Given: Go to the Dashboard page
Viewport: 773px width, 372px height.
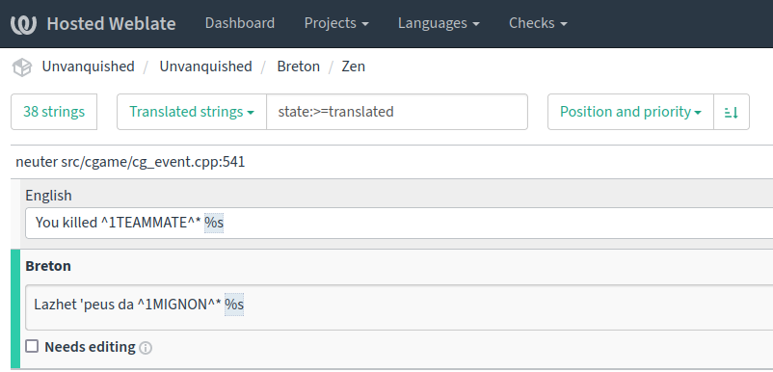Looking at the screenshot, I should pos(240,23).
